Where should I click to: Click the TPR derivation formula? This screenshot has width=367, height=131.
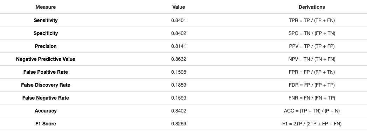(x=312, y=20)
